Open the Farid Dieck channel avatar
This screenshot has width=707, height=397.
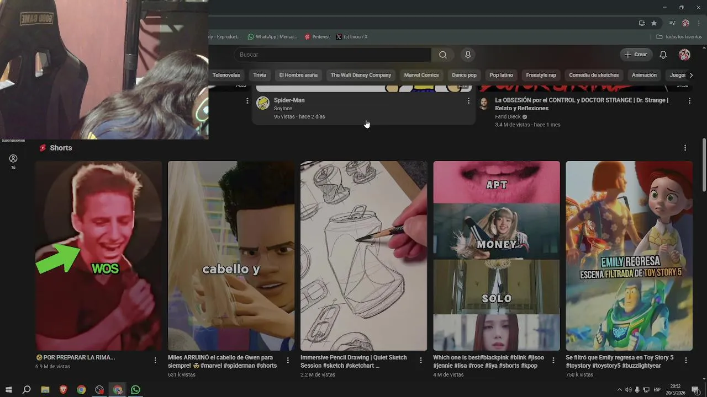pyautogui.click(x=484, y=103)
